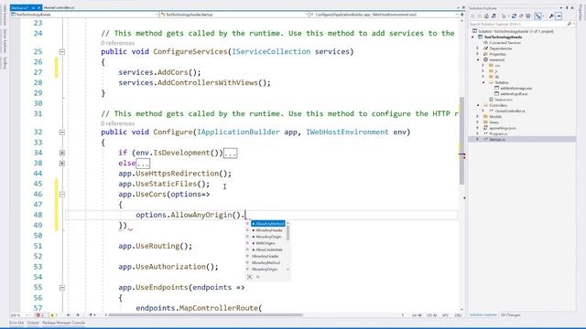Click the second IntelliSense filter icon at popup bottom
The height and width of the screenshot is (329, 586).
258,277
